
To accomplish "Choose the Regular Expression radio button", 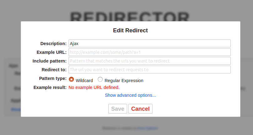I will click(x=100, y=79).
